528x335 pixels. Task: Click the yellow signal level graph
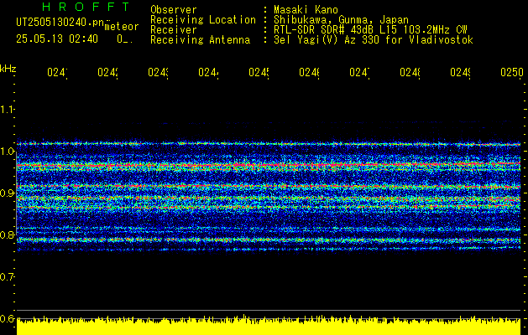click(x=269, y=325)
